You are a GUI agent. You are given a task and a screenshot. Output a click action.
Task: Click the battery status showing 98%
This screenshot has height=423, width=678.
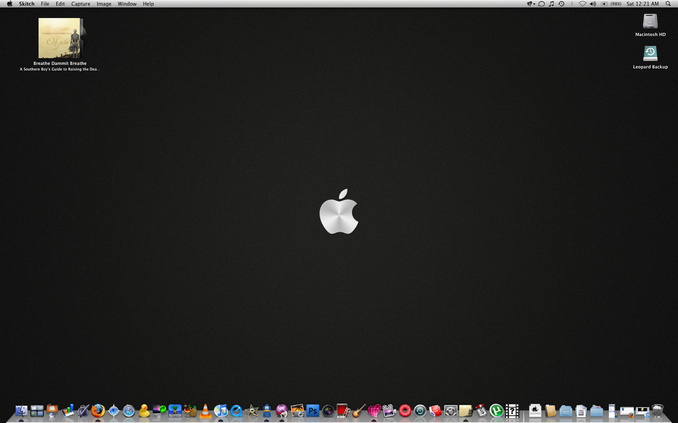point(611,4)
